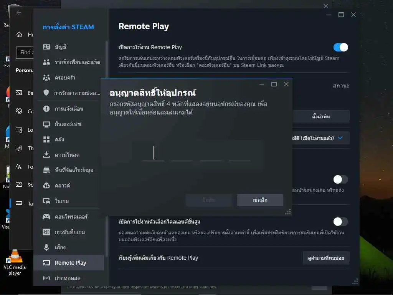Click the dialog resize grip in the corner
This screenshot has height=295, width=393.
click(x=288, y=212)
